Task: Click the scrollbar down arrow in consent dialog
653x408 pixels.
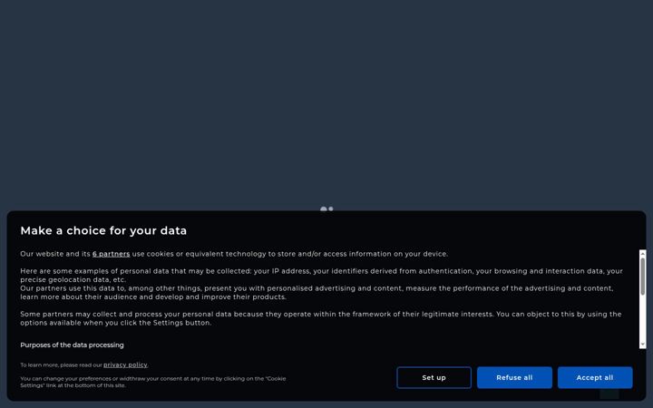Action: pyautogui.click(x=643, y=345)
